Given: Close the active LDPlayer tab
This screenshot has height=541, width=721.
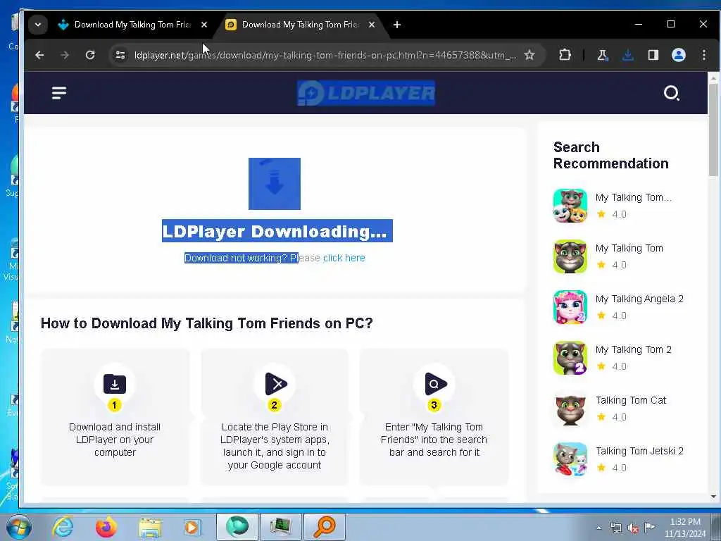Looking at the screenshot, I should [372, 25].
